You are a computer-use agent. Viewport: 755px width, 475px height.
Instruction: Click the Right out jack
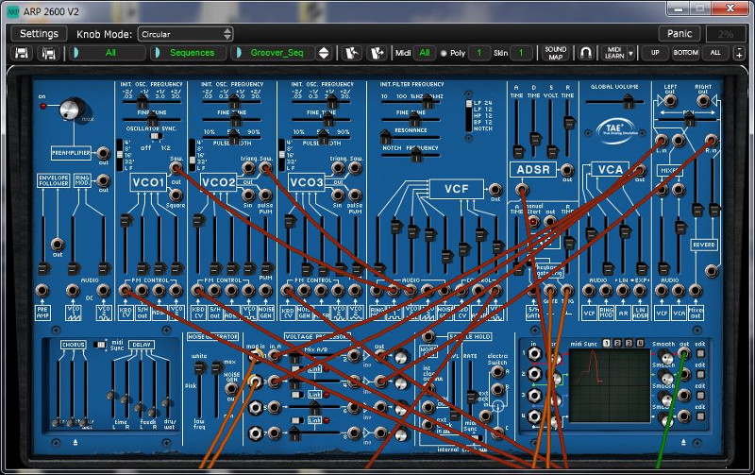tap(702, 101)
